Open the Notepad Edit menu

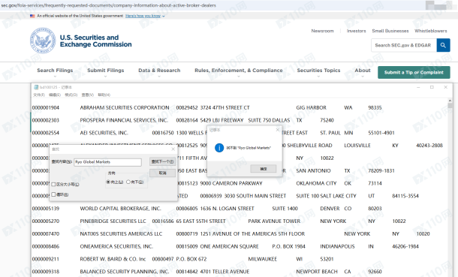pos(55,95)
